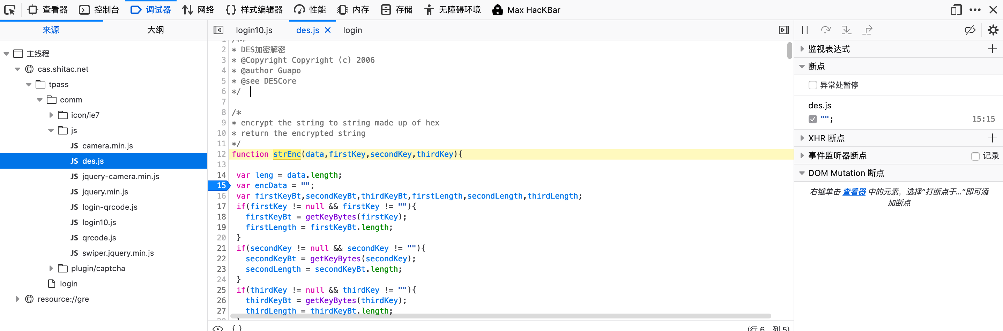
Task: Enable pause on exceptions checkbox
Action: pyautogui.click(x=812, y=85)
